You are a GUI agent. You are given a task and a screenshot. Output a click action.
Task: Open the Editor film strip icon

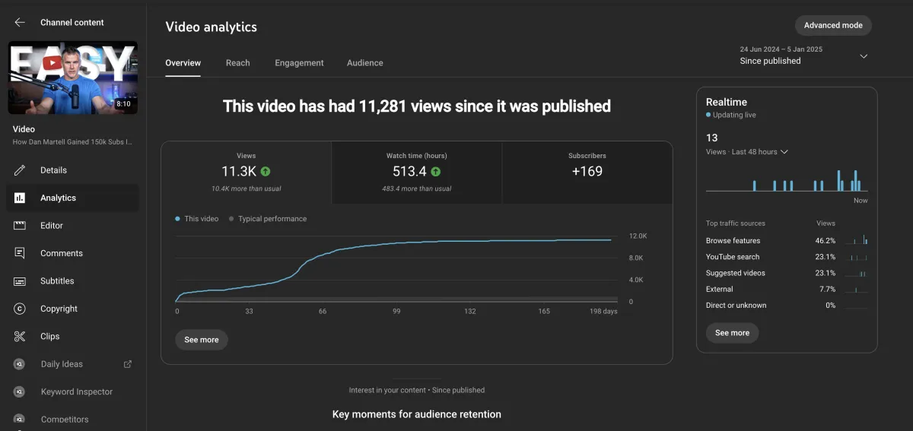coord(20,226)
